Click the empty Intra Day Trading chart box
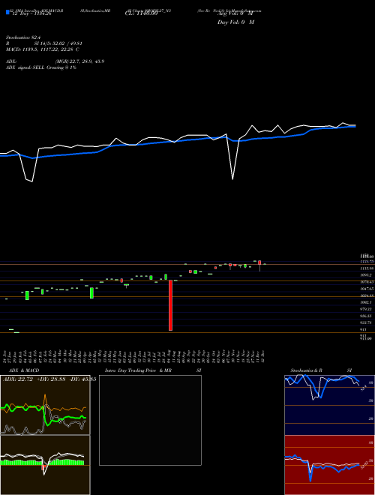Screen dimensions: 375x495 click(x=150, y=420)
